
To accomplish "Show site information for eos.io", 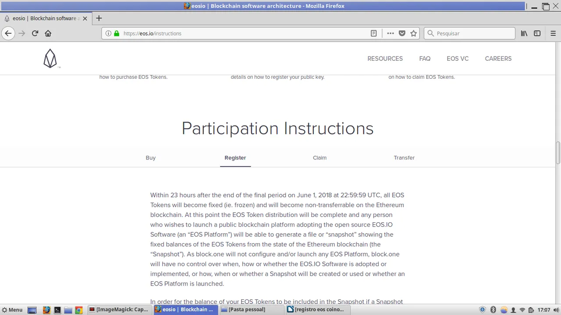I will coord(108,33).
